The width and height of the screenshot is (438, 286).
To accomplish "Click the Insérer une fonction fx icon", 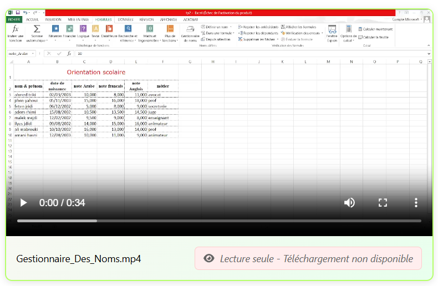I will [x=16, y=29].
